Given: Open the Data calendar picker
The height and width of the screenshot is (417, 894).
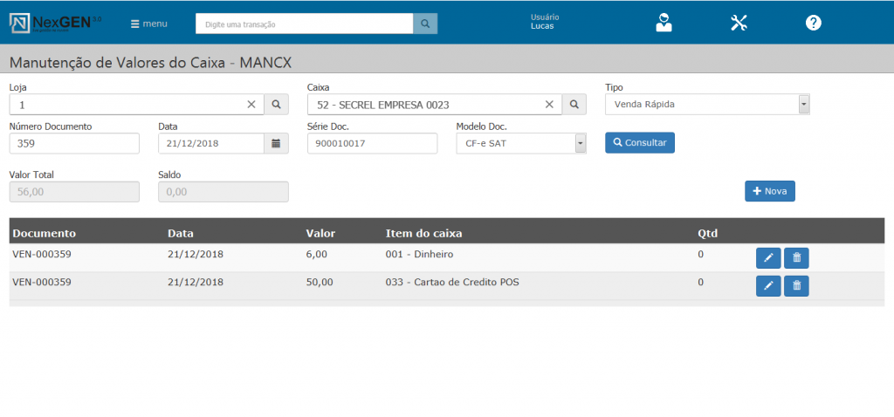Looking at the screenshot, I should pyautogui.click(x=276, y=143).
